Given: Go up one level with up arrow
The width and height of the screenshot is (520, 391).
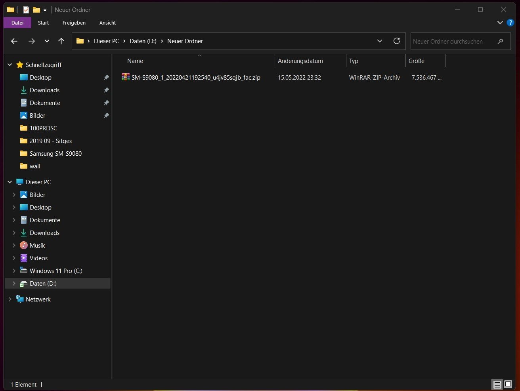Looking at the screenshot, I should pyautogui.click(x=61, y=41).
